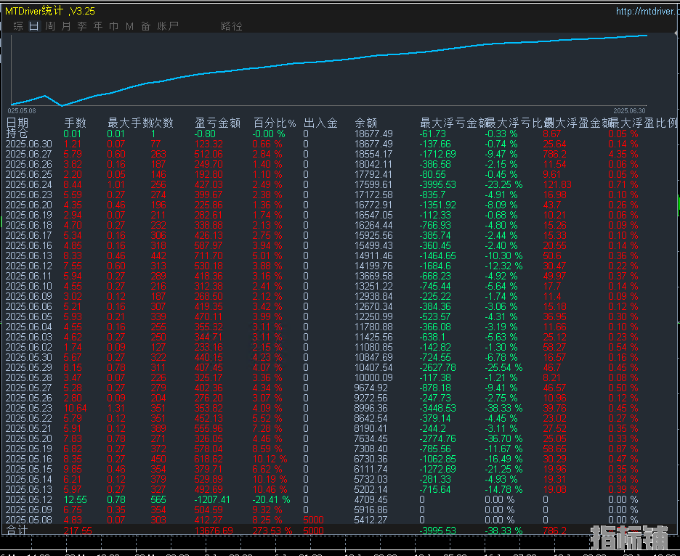Click deposit value 5000 on 2025.05.08
Screen dimensions: 680x556
coord(313,520)
